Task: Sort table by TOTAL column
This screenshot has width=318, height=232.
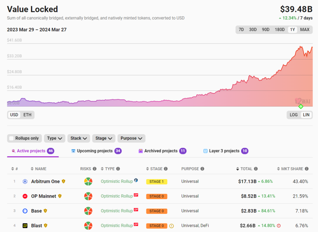Action: [246, 169]
